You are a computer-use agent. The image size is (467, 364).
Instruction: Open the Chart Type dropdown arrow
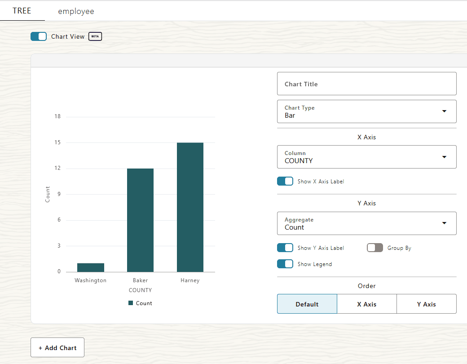pos(444,111)
